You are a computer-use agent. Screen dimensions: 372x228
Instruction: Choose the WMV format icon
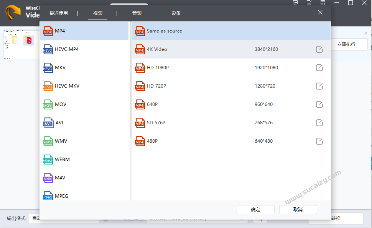pyautogui.click(x=48, y=141)
